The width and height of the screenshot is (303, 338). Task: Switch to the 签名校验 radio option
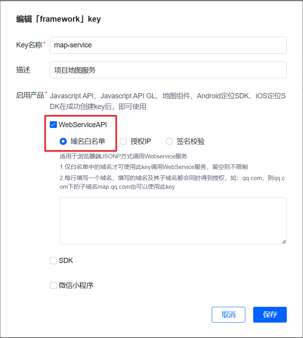click(169, 141)
